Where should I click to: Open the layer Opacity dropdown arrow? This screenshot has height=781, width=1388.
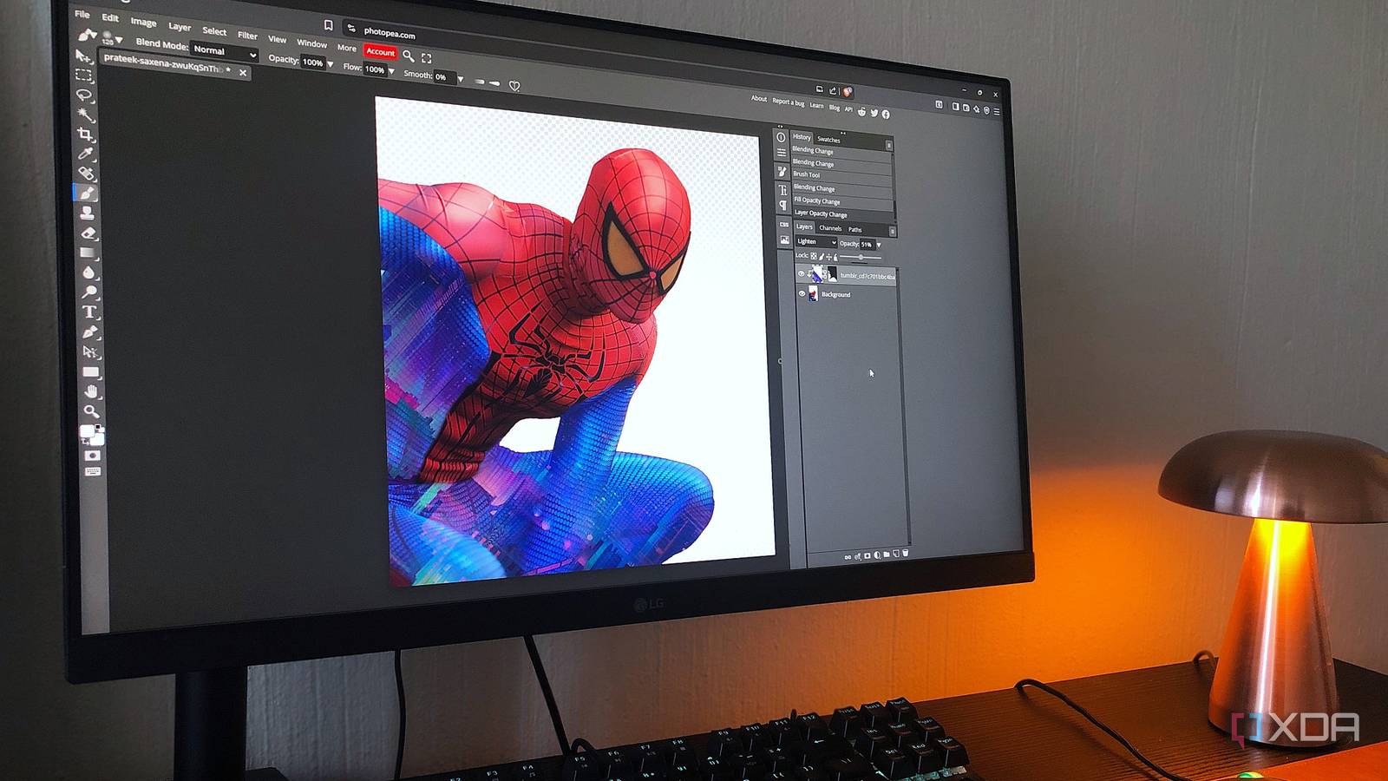tap(879, 245)
